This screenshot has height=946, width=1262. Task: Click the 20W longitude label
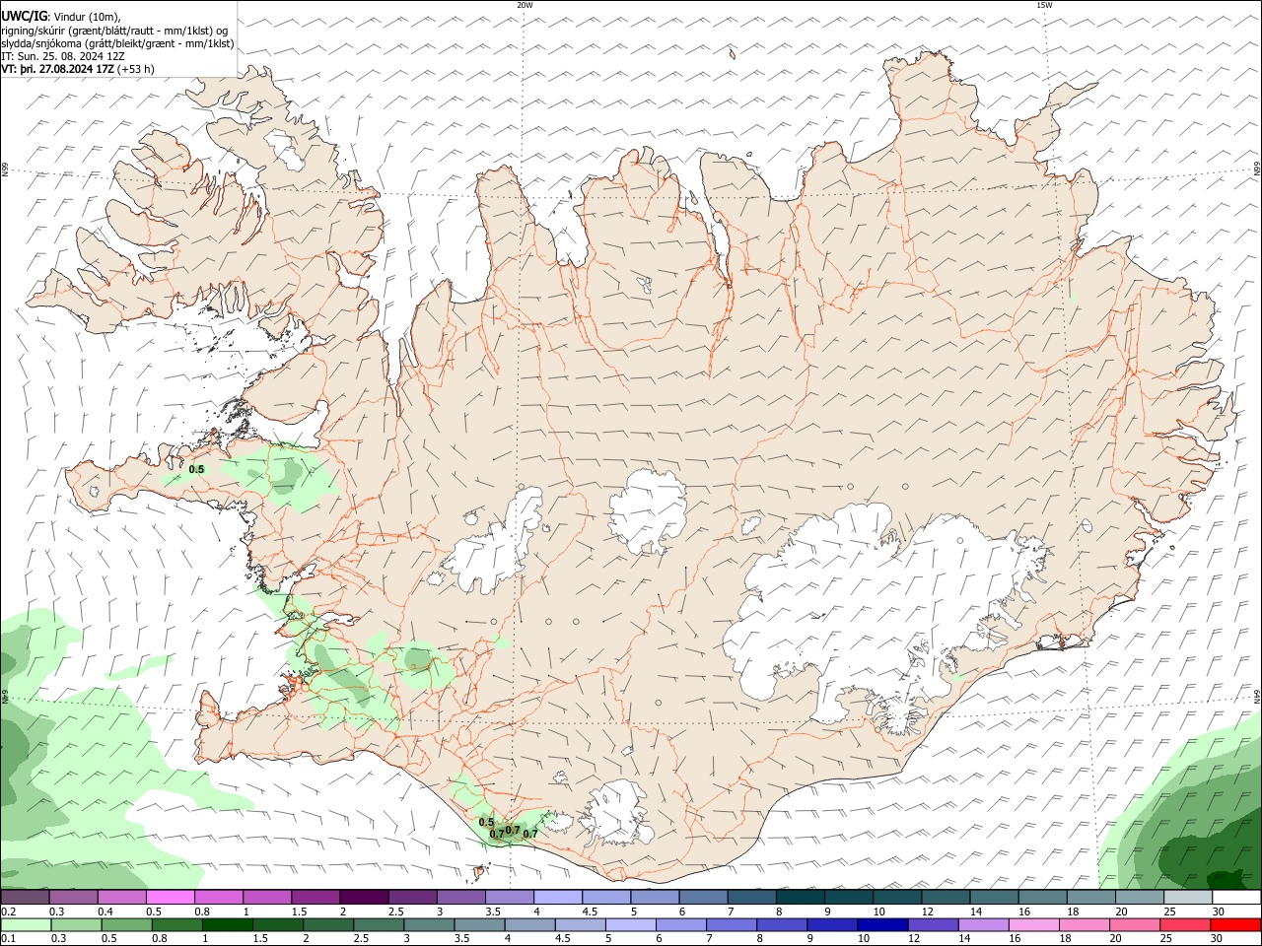[x=525, y=5]
